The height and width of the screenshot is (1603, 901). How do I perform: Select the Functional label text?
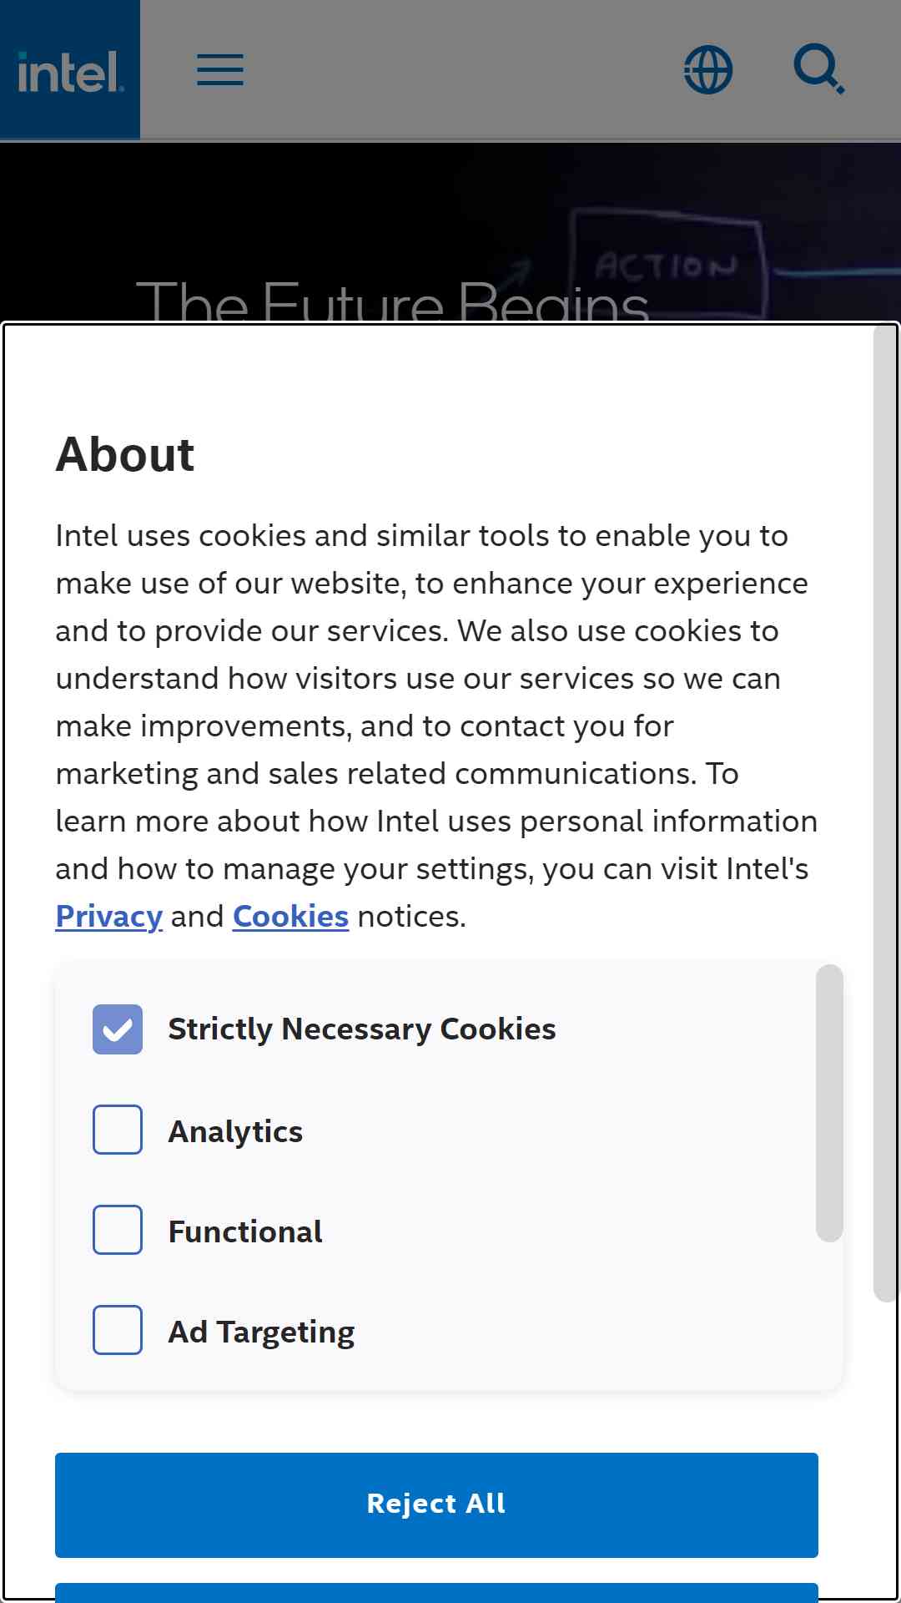click(x=245, y=1231)
